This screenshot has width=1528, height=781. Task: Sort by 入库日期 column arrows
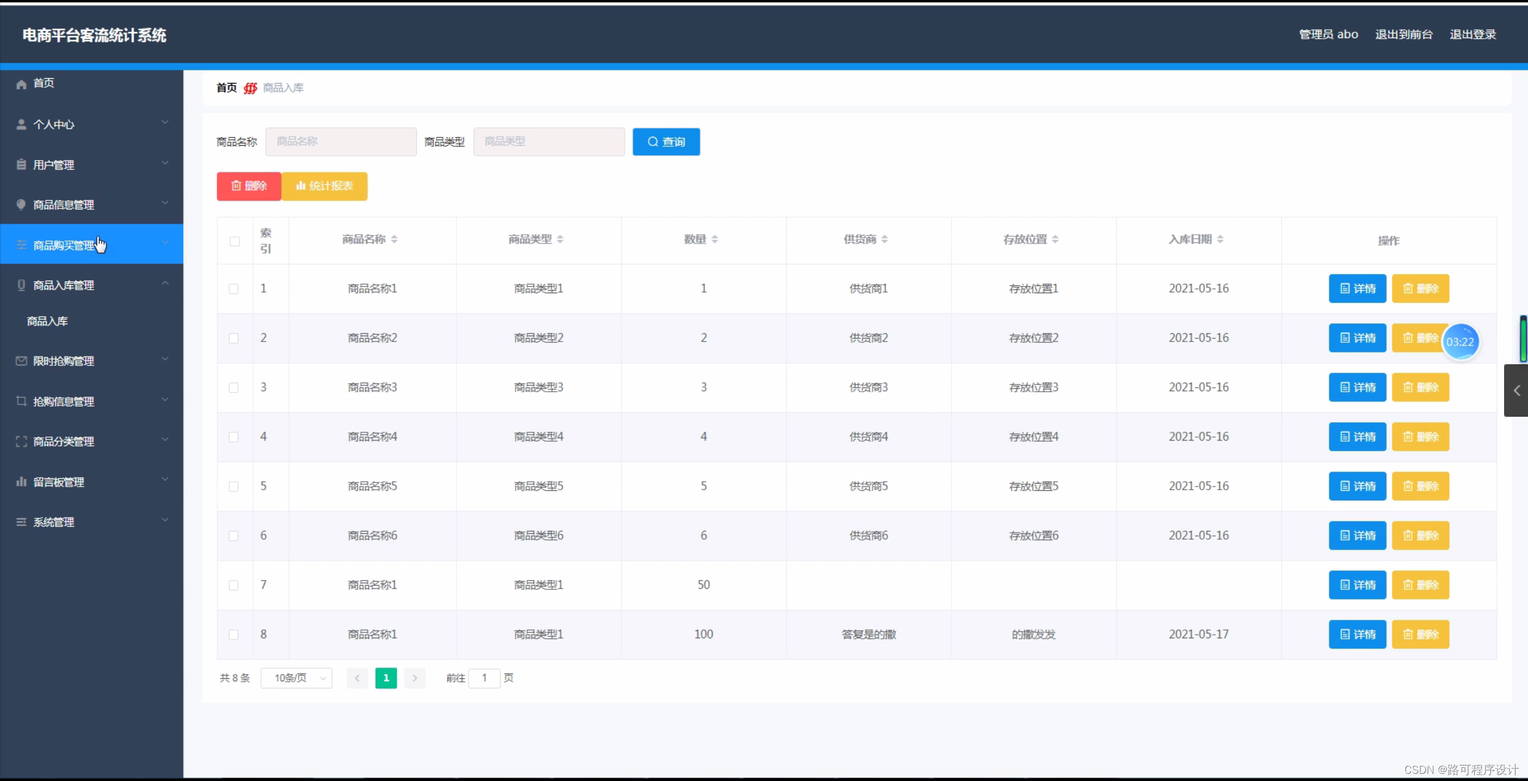[x=1220, y=239]
